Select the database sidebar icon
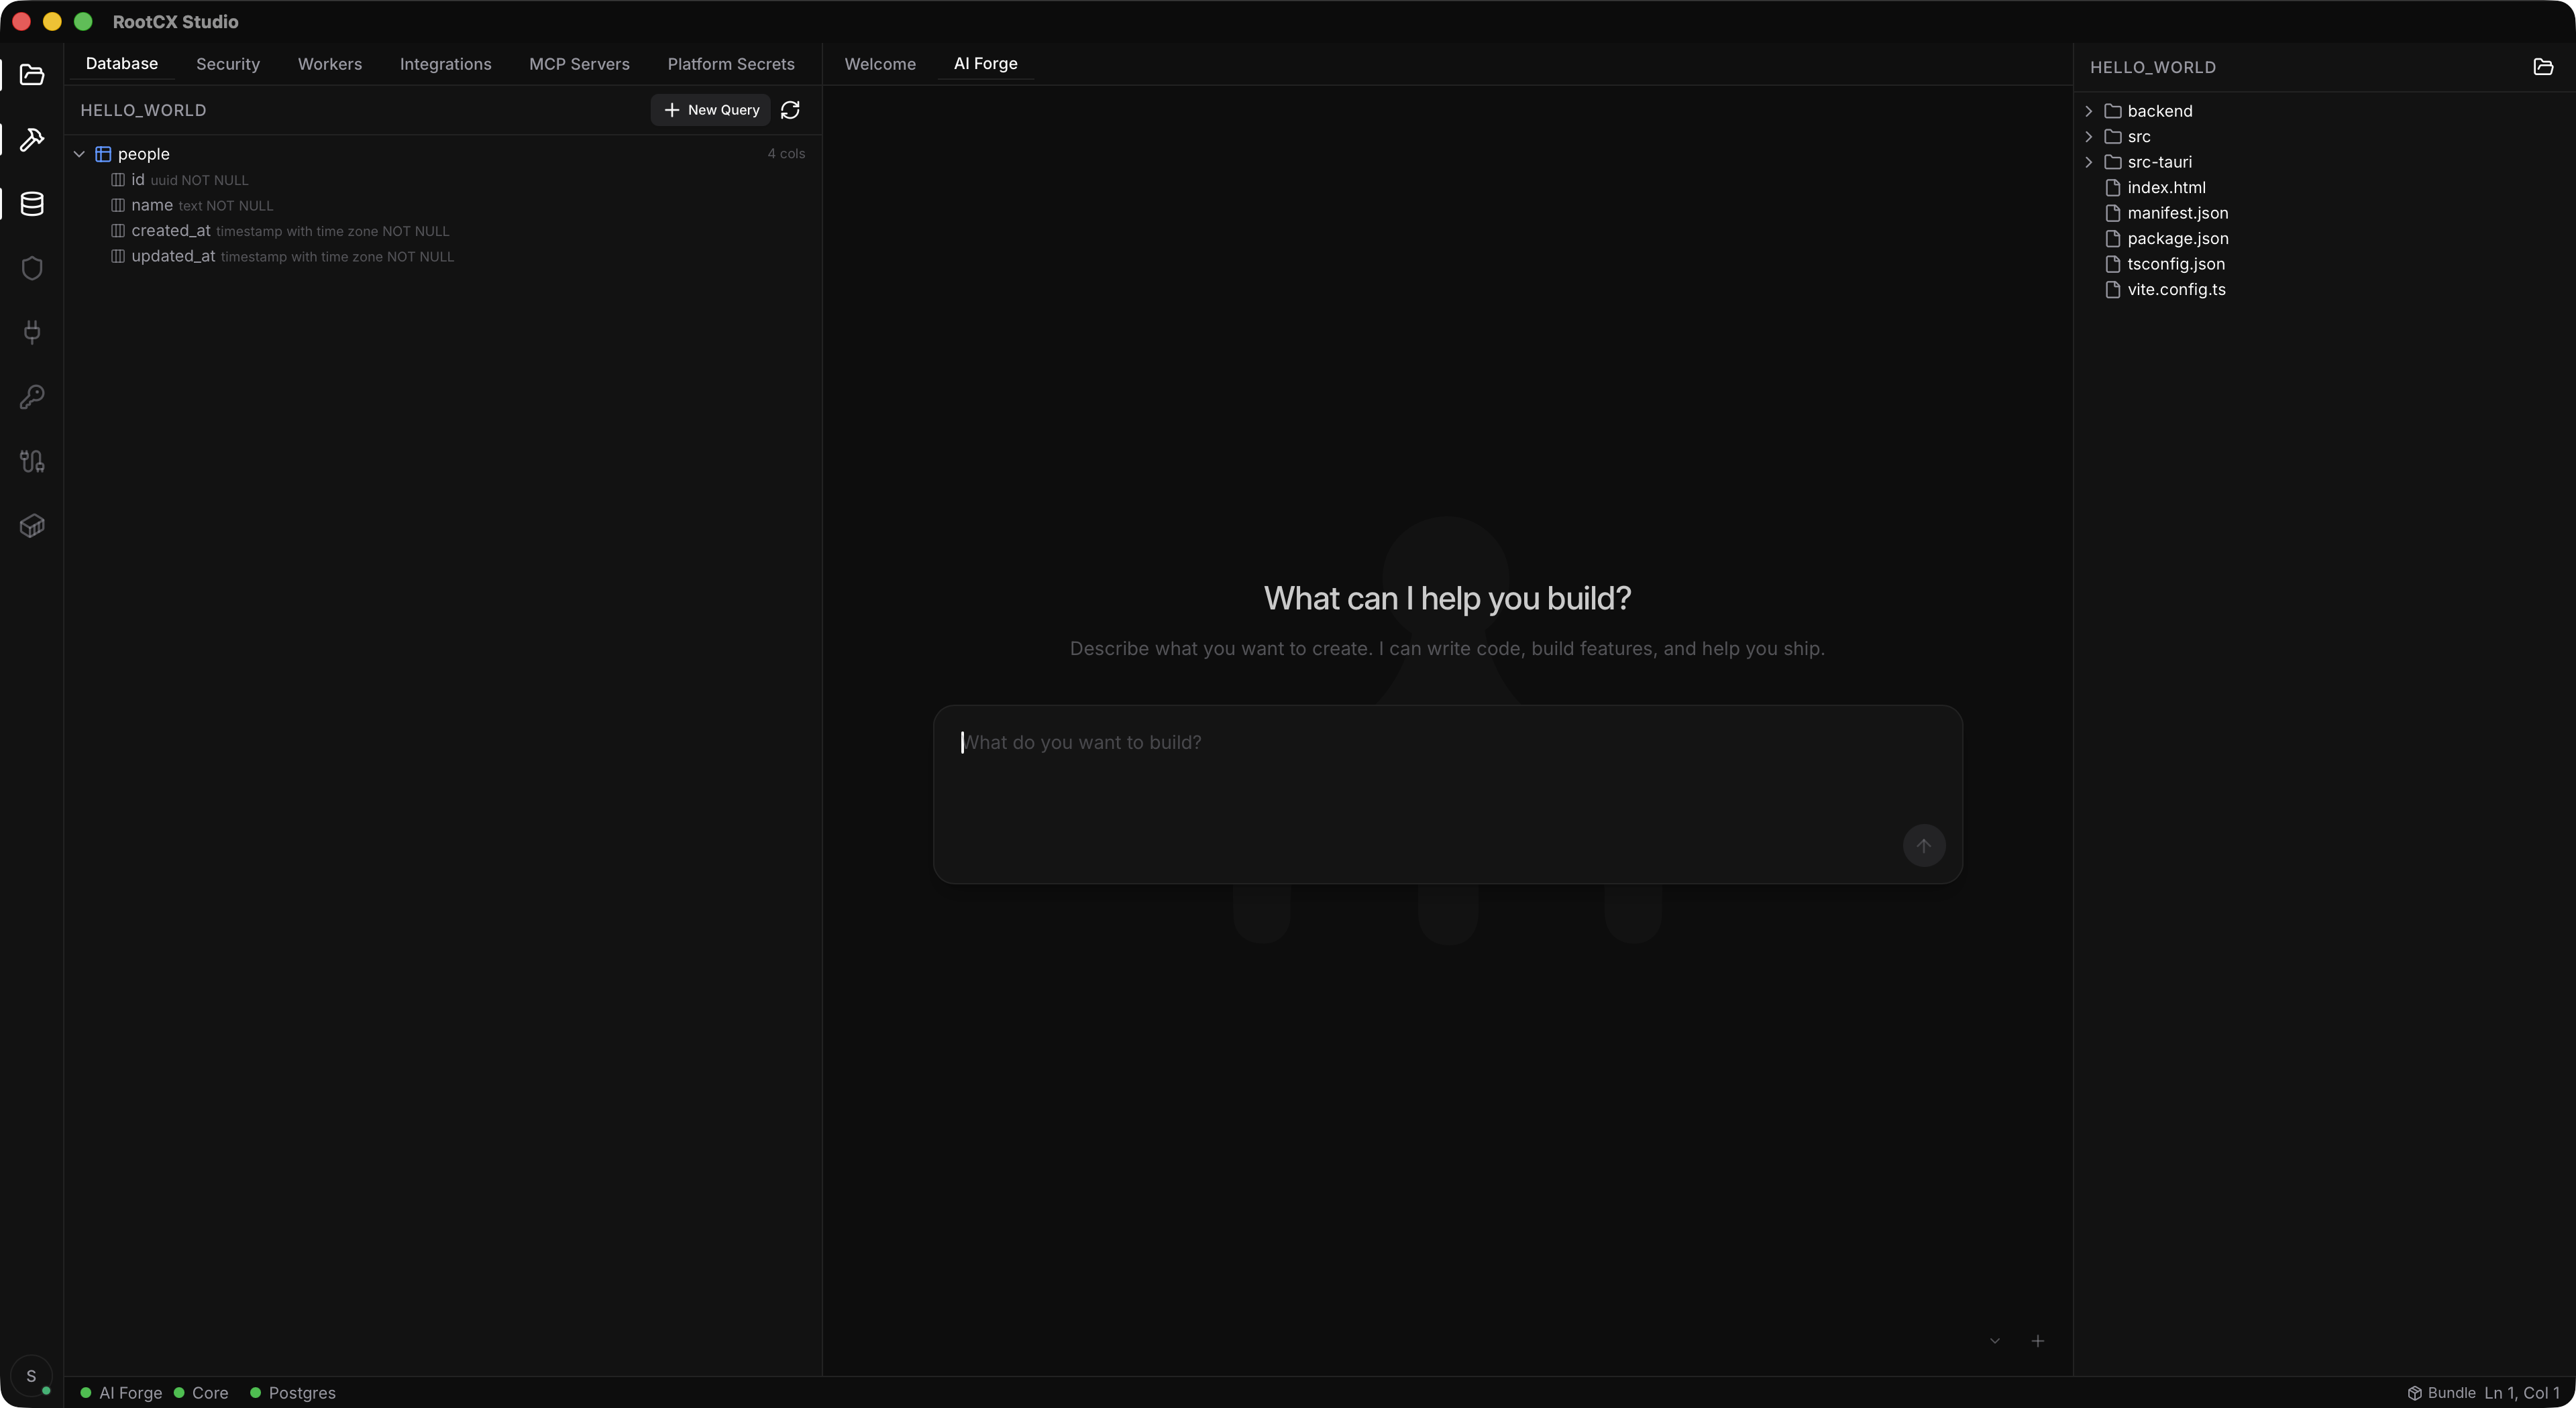Screen dimensions: 2576x1408 click(x=32, y=204)
